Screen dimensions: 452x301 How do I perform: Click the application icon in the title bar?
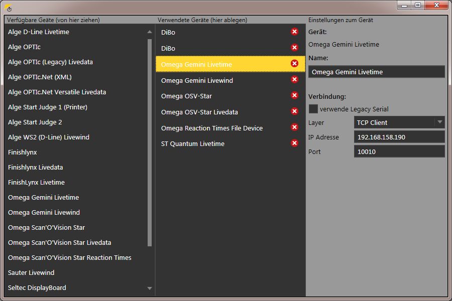(x=8, y=8)
